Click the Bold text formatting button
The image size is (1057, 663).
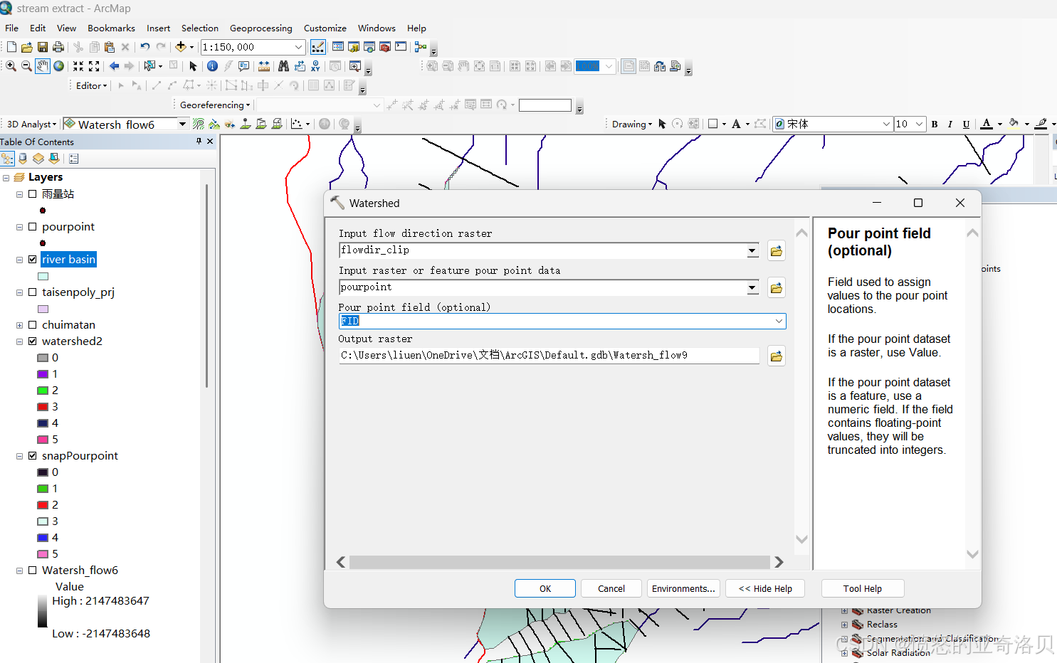935,124
